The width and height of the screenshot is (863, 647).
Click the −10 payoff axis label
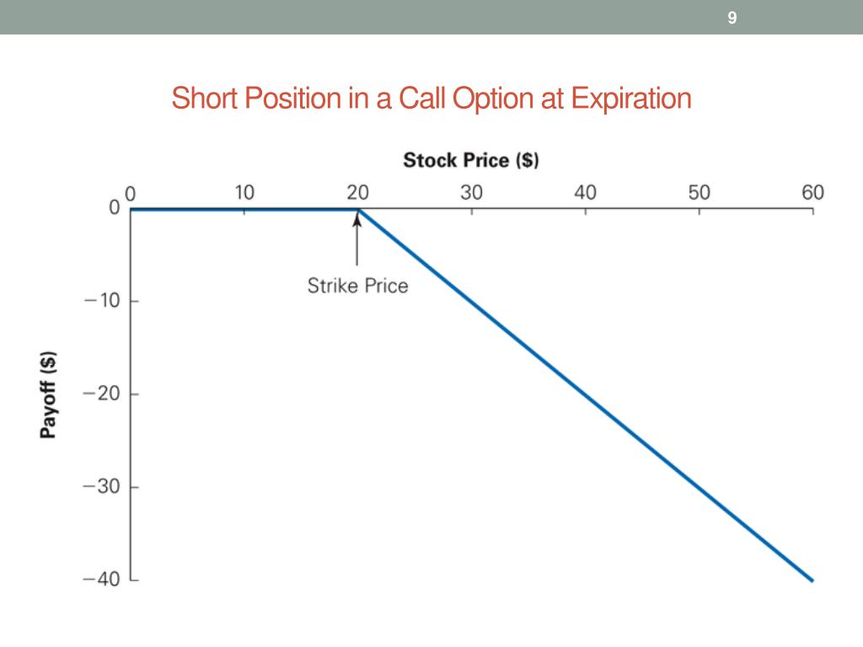click(x=102, y=301)
